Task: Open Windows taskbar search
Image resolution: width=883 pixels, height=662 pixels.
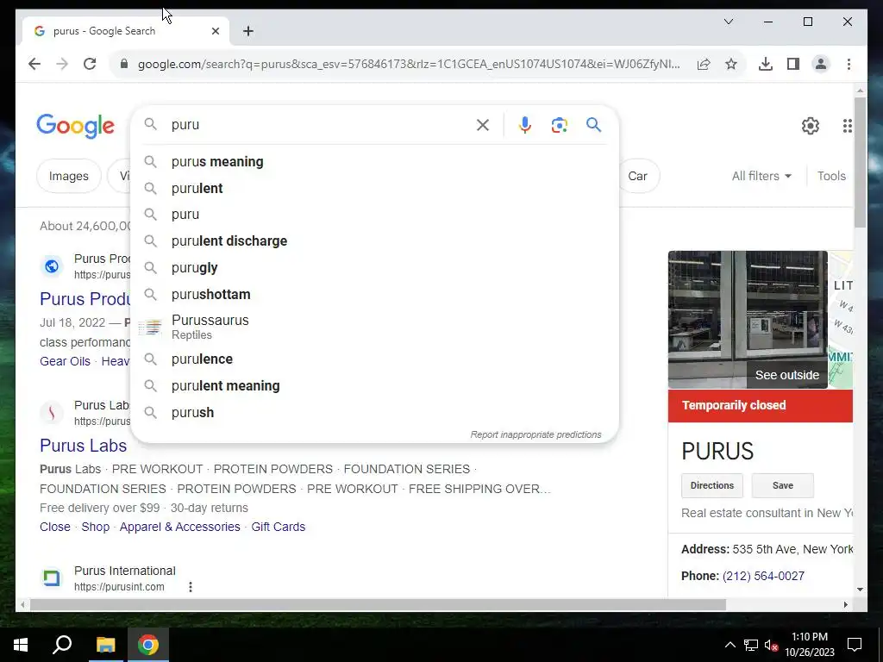Action: tap(62, 645)
